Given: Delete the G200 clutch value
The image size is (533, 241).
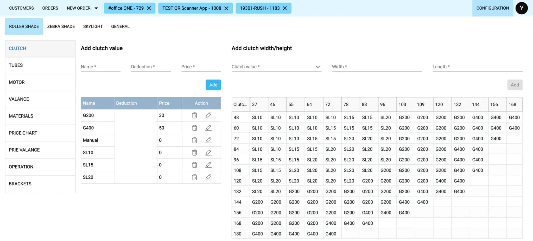Looking at the screenshot, I should [x=194, y=115].
